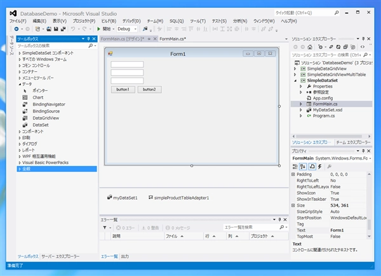Open the ビルド(B) menu
Viewport: 381px width, 276px height.
[109, 21]
